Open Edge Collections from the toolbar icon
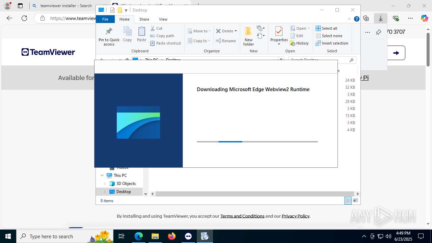Image resolution: width=432 pixels, height=243 pixels. [366, 18]
